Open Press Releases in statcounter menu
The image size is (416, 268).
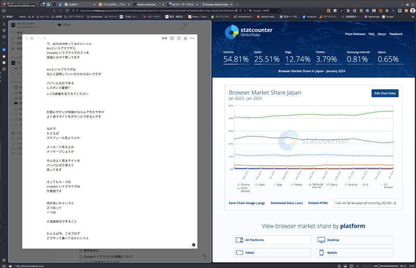pos(355,34)
